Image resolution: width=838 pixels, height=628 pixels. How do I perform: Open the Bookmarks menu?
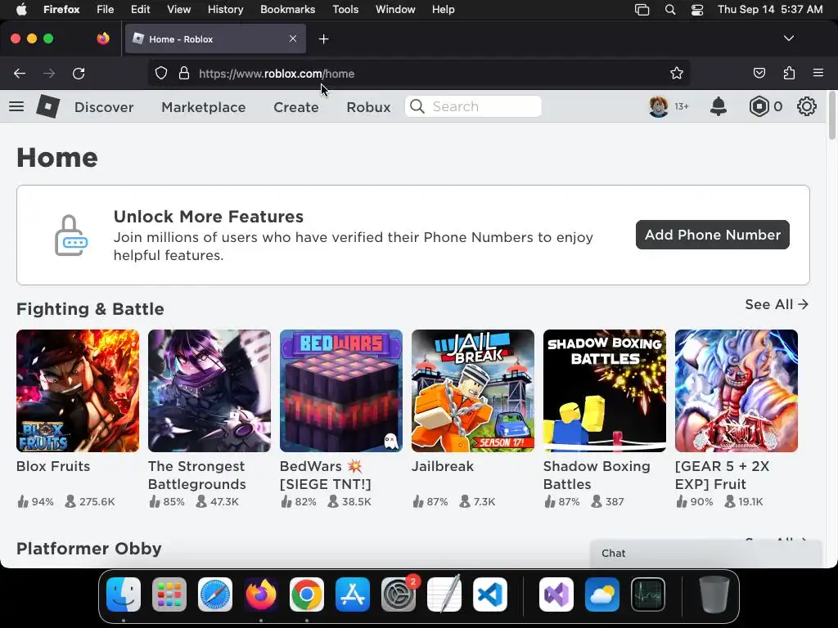coord(287,10)
